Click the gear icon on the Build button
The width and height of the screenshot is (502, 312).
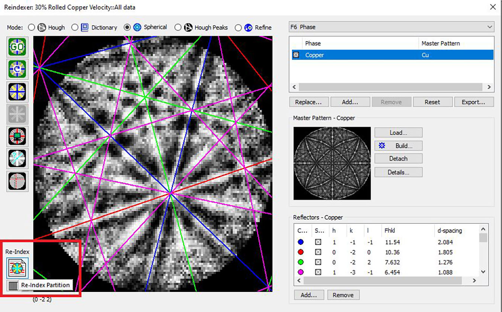coord(382,146)
